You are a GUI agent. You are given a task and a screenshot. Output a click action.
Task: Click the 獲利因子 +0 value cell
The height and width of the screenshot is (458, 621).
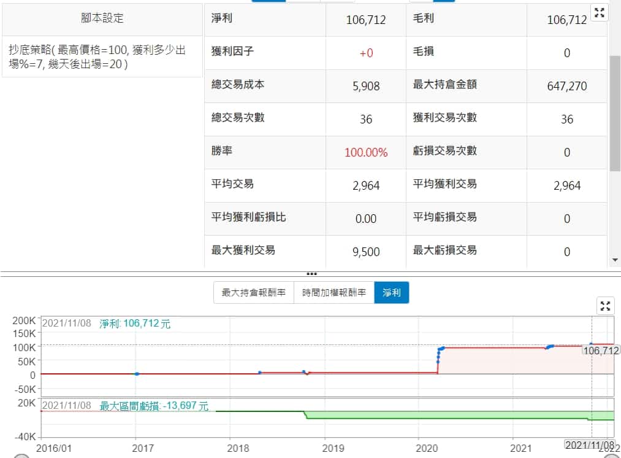click(x=366, y=53)
